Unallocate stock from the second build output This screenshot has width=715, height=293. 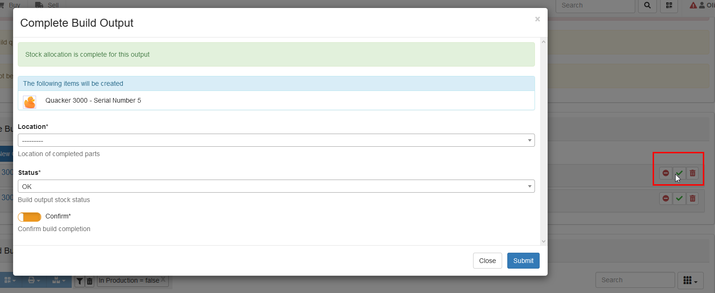(665, 198)
